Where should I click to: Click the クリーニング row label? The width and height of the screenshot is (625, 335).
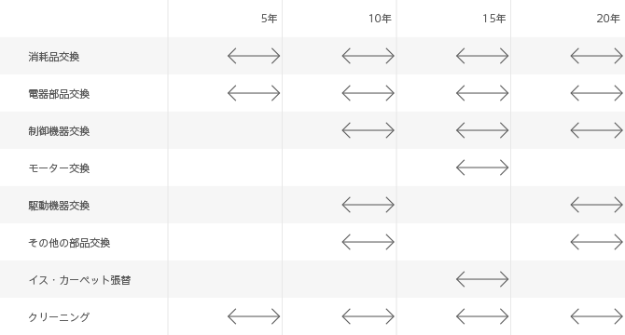coord(59,317)
